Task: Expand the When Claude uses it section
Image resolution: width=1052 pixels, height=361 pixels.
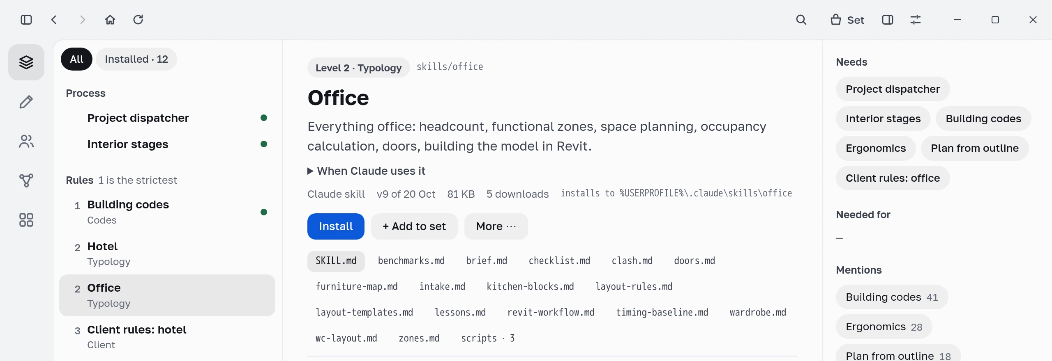Action: (x=367, y=171)
